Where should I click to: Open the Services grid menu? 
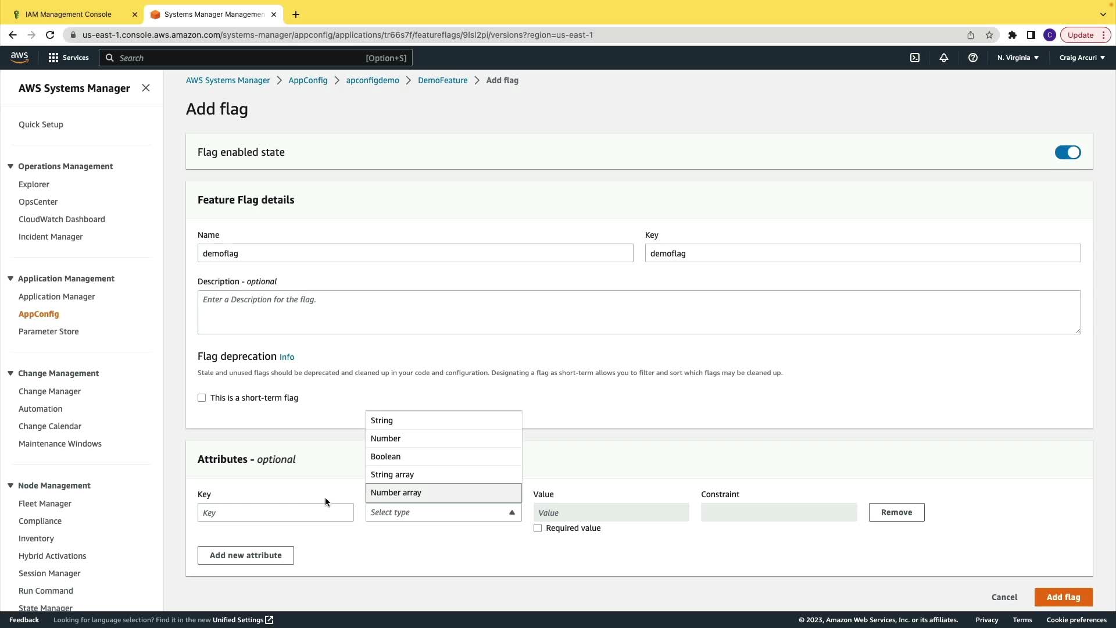[x=68, y=58]
